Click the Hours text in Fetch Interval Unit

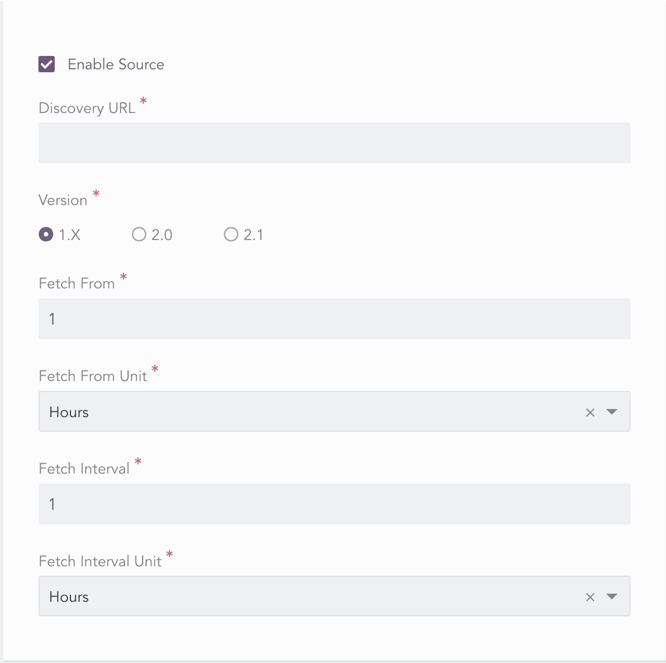(x=69, y=597)
